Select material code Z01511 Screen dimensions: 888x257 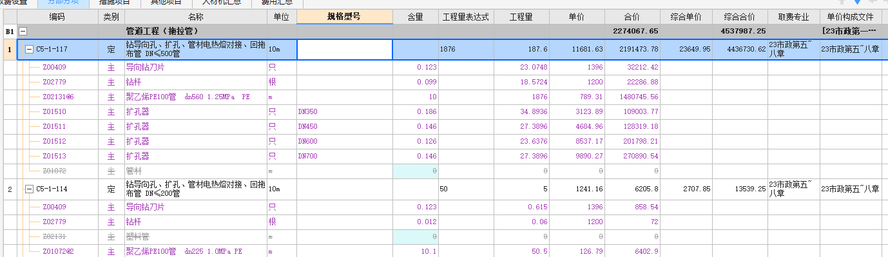coord(54,126)
